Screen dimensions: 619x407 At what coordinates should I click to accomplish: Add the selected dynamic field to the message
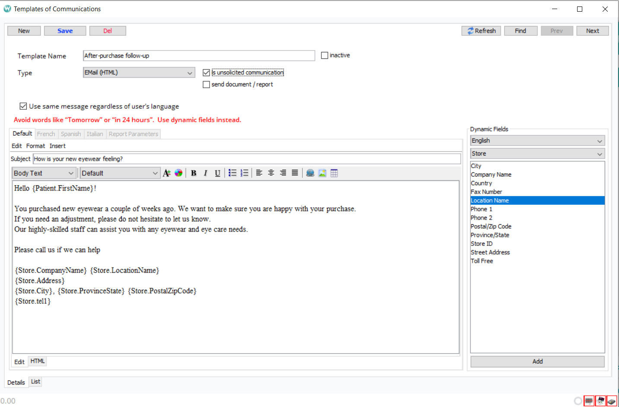point(537,361)
